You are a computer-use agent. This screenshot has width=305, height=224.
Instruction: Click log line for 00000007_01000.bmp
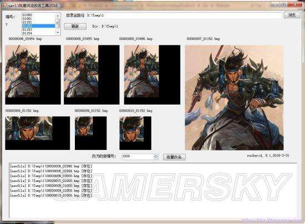[51, 181]
